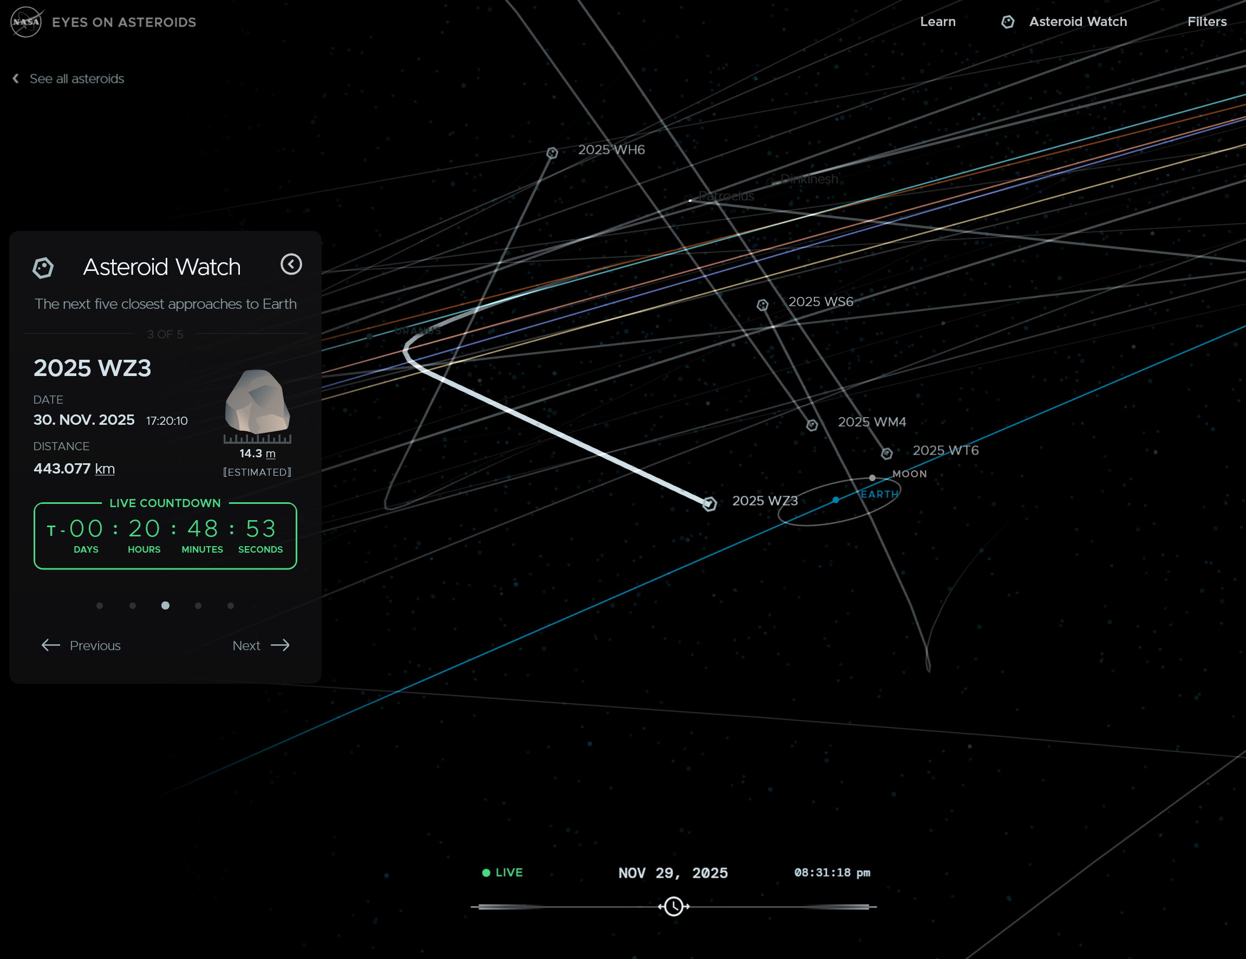Image resolution: width=1246 pixels, height=959 pixels.
Task: Select the 2025 WS6 asteroid marker
Action: pyautogui.click(x=762, y=305)
